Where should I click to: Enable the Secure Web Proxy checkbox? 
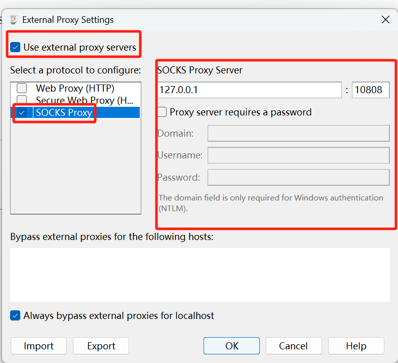[x=22, y=100]
